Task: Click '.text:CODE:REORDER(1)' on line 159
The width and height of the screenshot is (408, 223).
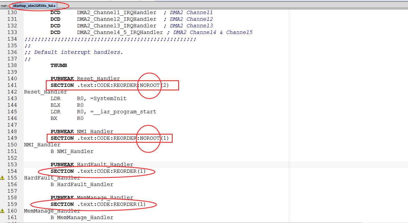Action: tap(112, 204)
